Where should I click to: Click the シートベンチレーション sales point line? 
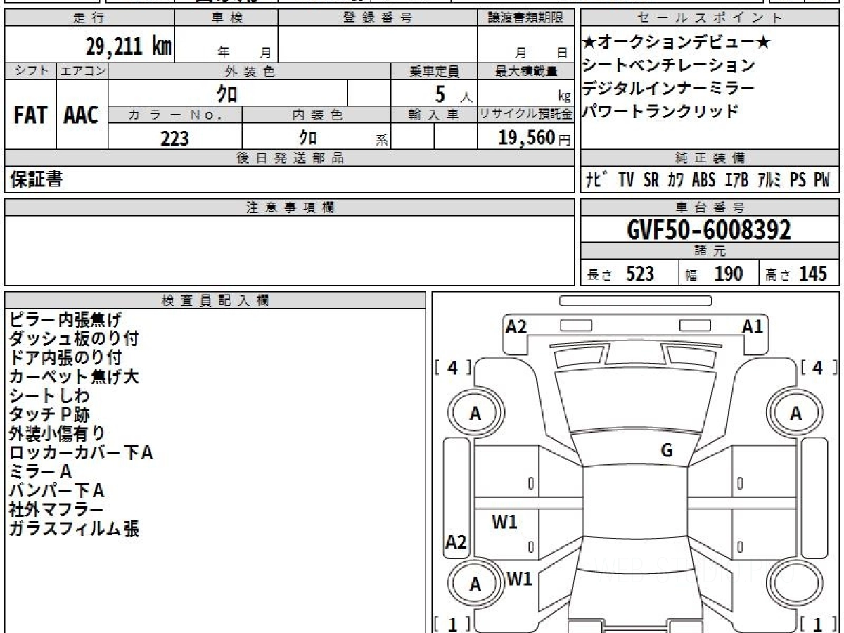[x=668, y=65]
